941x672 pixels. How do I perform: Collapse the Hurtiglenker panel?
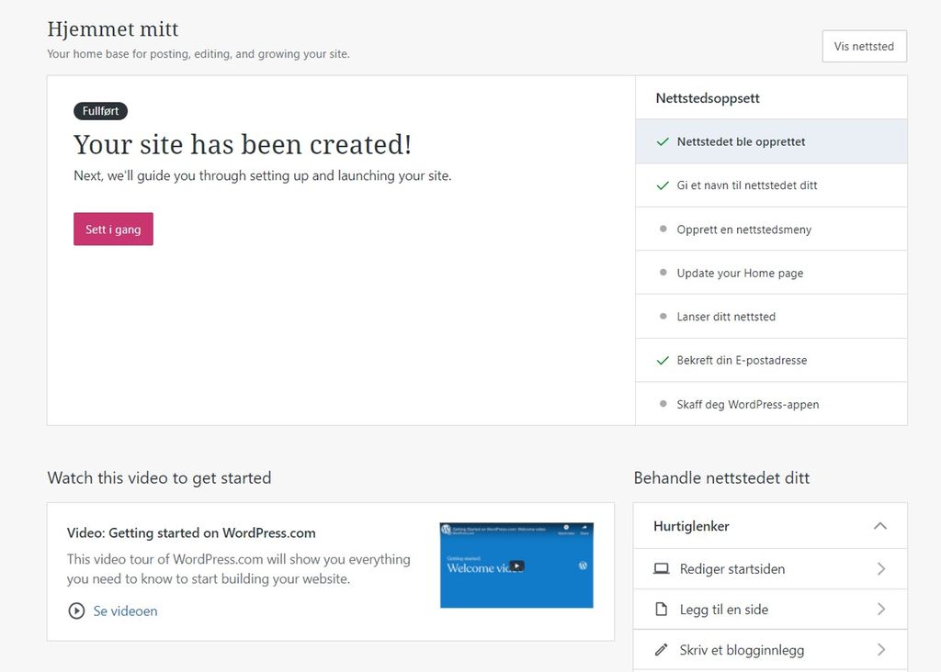(880, 526)
